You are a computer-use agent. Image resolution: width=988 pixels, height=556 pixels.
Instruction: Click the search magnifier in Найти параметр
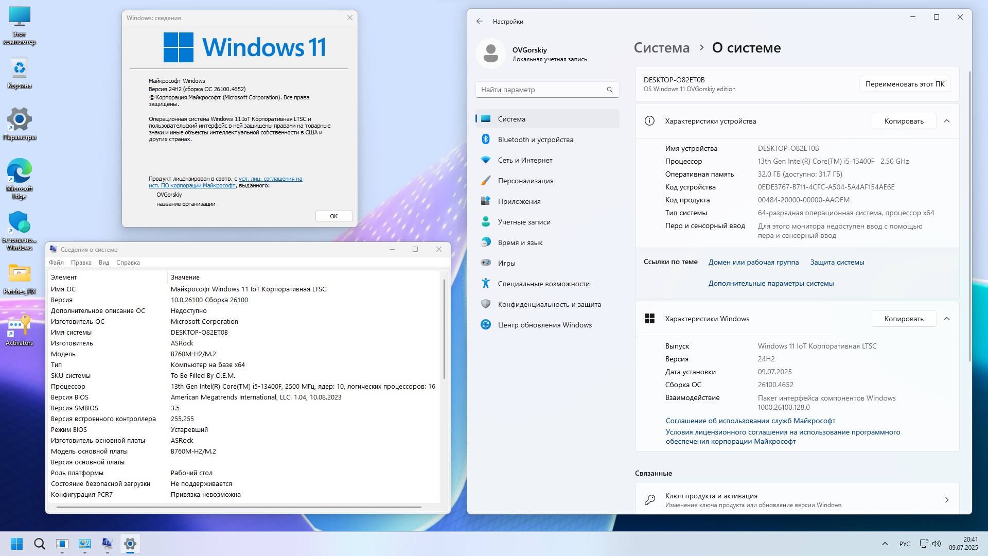(610, 90)
